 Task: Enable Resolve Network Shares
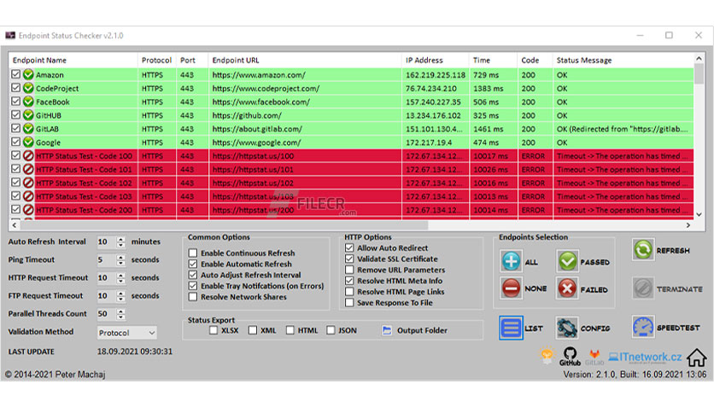[193, 297]
